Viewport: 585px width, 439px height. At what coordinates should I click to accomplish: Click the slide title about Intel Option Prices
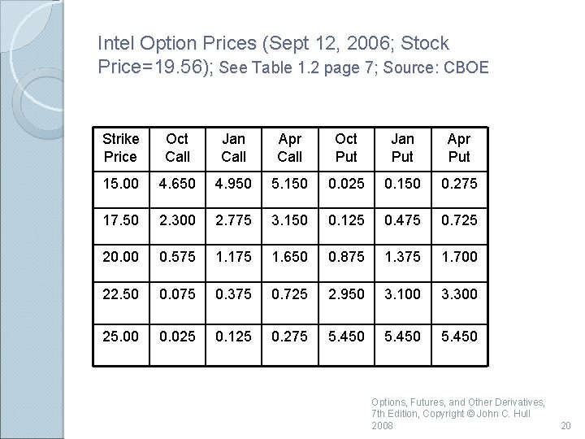click(293, 55)
